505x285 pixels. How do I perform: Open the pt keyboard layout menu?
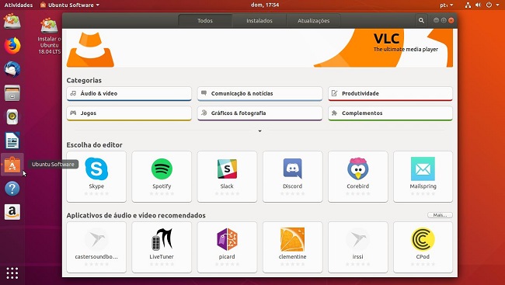pyautogui.click(x=447, y=5)
